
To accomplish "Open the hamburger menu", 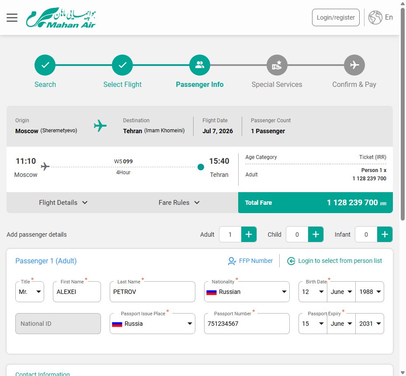I will pos(12,17).
